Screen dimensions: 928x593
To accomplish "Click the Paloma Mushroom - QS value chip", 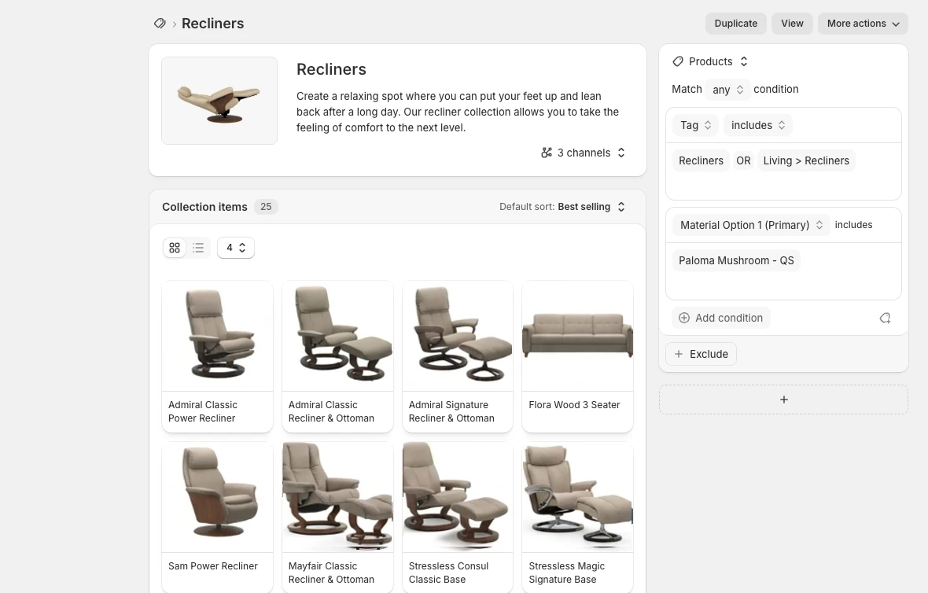I will click(735, 260).
